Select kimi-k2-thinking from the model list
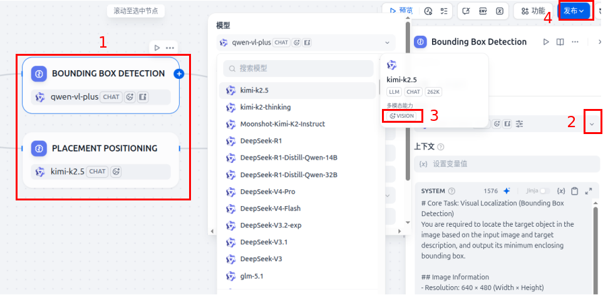This screenshot has width=603, height=295. 297,107
